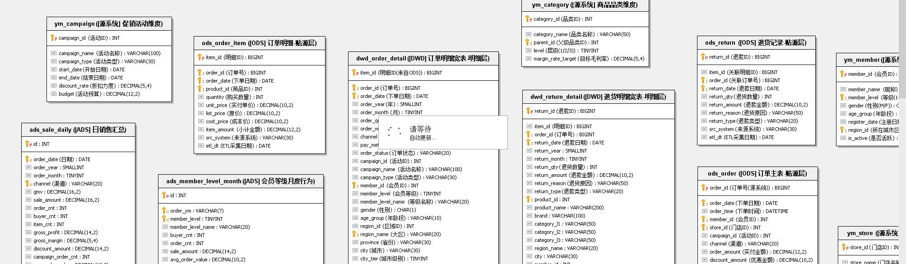Click the order_time (下单时间) : DATETIME row
Image resolution: width=906 pixels, height=264 pixels.
(x=757, y=211)
